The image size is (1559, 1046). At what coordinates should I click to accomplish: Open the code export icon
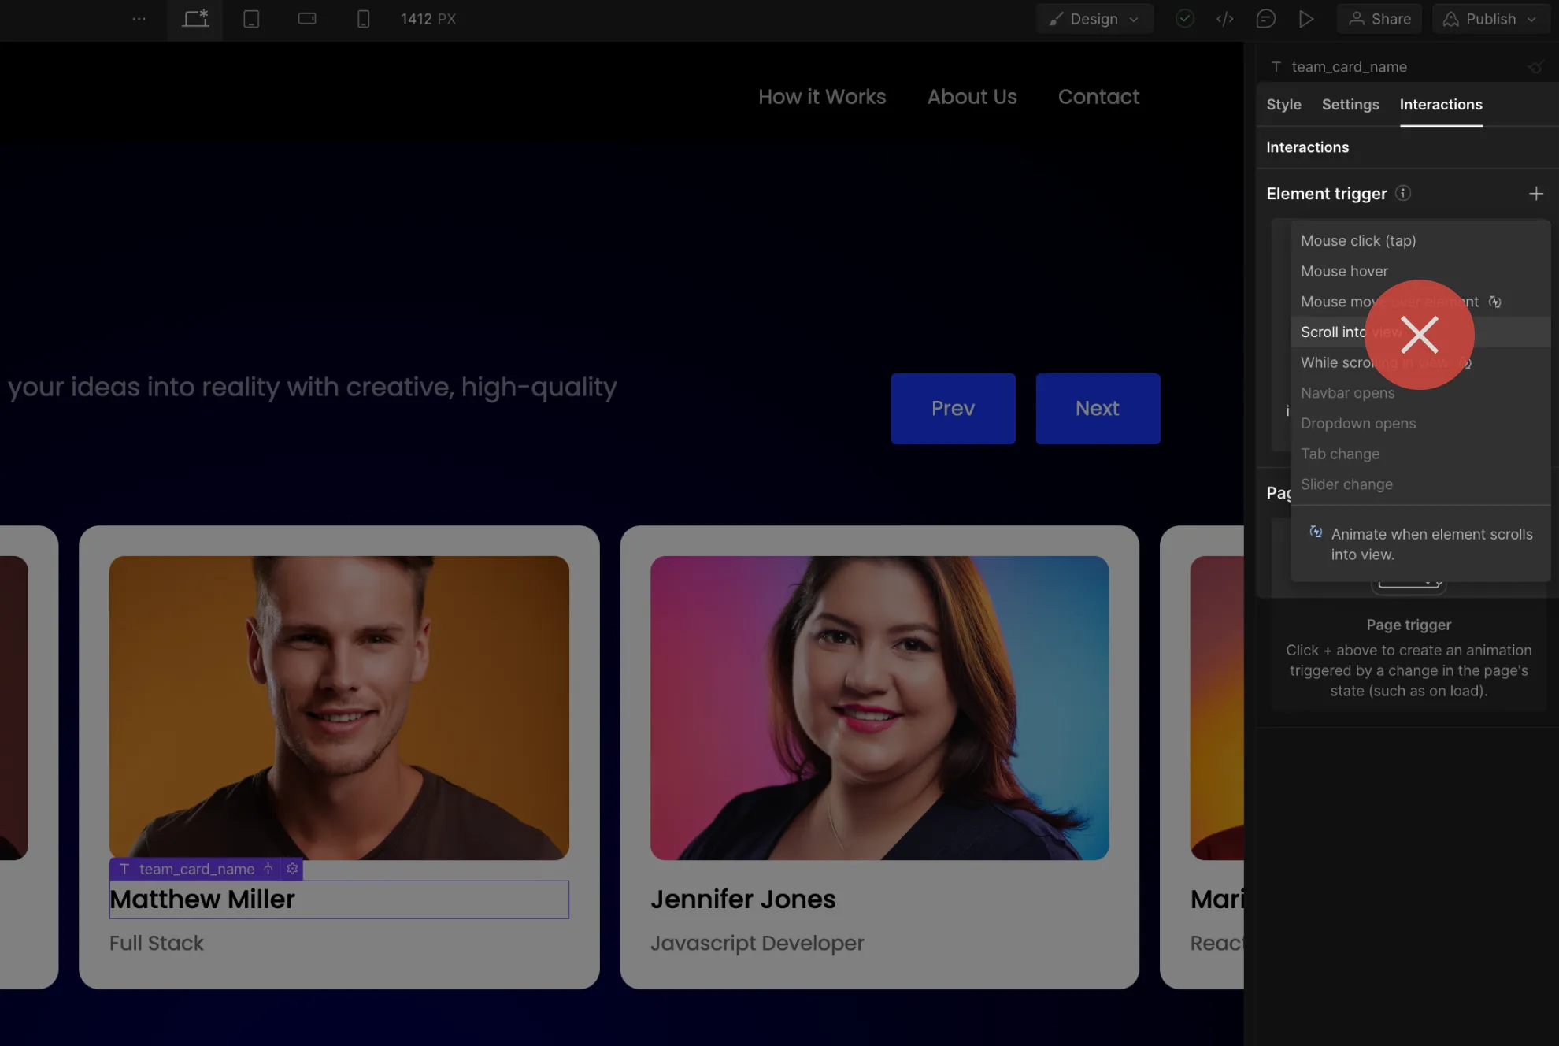click(x=1224, y=19)
